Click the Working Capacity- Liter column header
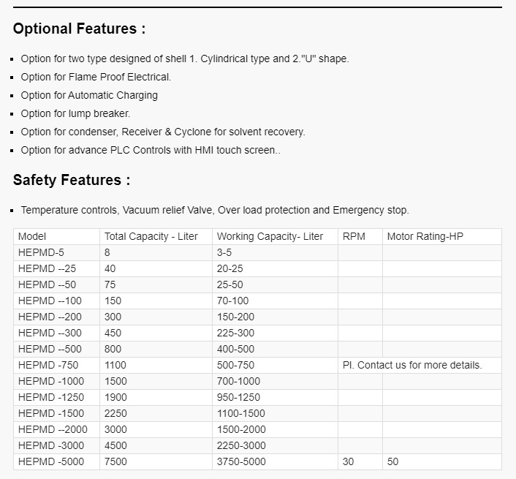Image resolution: width=516 pixels, height=479 pixels. (x=270, y=237)
